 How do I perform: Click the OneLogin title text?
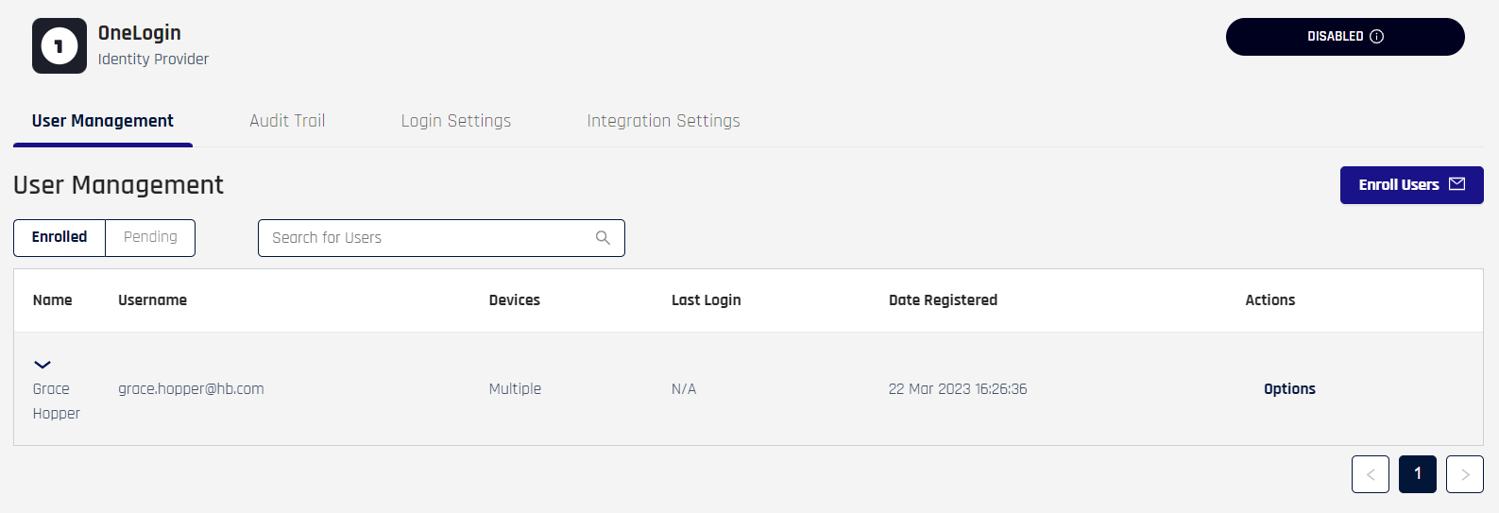pos(140,32)
